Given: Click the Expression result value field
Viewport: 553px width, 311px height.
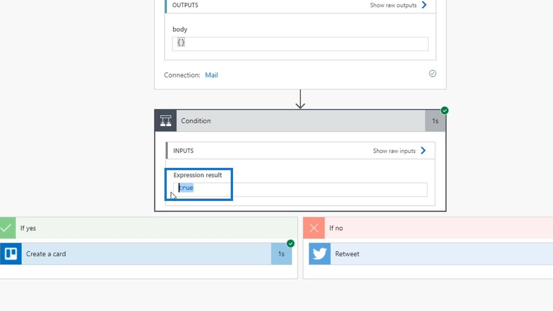Looking at the screenshot, I should [300, 189].
